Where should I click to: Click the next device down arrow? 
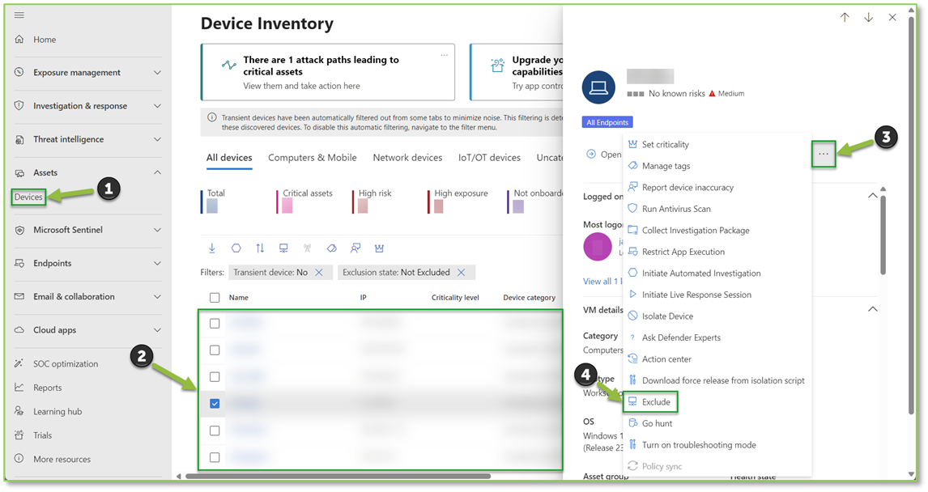pyautogui.click(x=868, y=18)
